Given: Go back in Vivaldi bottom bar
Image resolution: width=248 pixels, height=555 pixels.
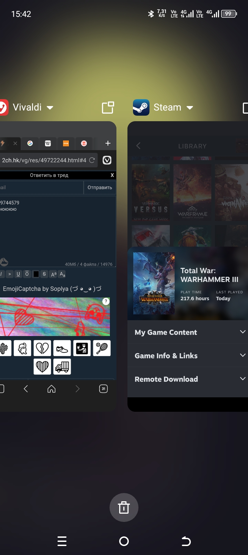Looking at the screenshot, I should tap(25, 389).
